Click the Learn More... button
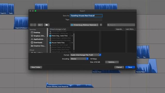The image size is (165, 93). click(130, 29)
